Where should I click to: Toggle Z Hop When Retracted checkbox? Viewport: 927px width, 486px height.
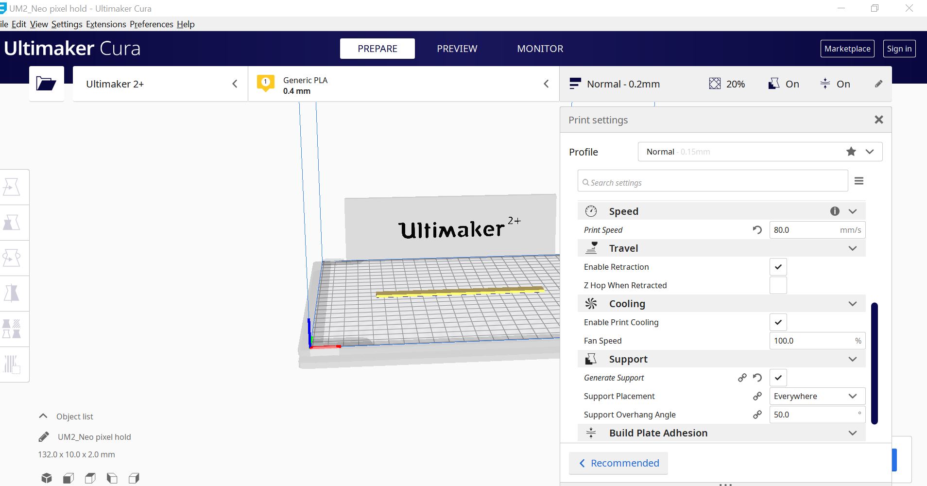pyautogui.click(x=778, y=285)
